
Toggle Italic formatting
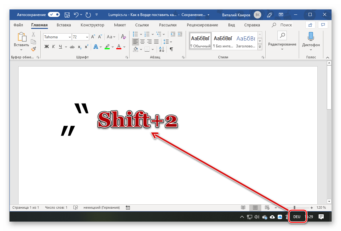click(x=53, y=47)
